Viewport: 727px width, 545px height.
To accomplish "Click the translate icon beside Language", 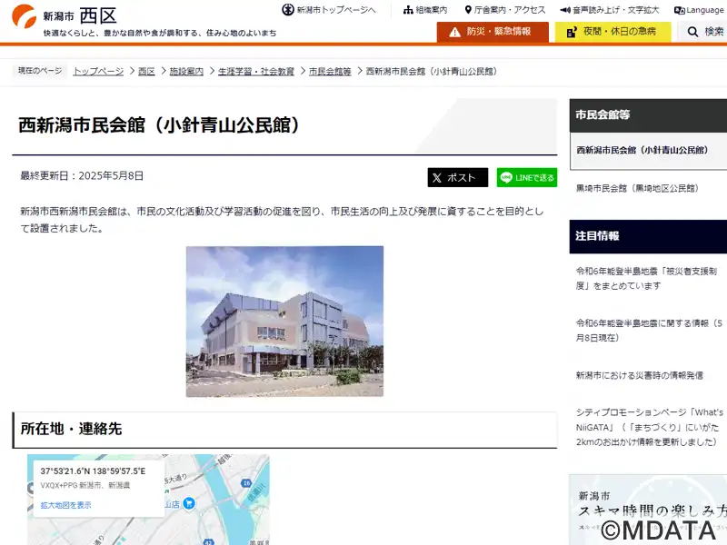I will (x=680, y=10).
